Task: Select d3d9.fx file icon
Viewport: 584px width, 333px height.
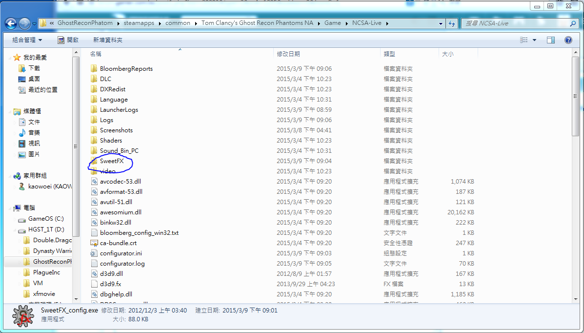Action: [94, 284]
